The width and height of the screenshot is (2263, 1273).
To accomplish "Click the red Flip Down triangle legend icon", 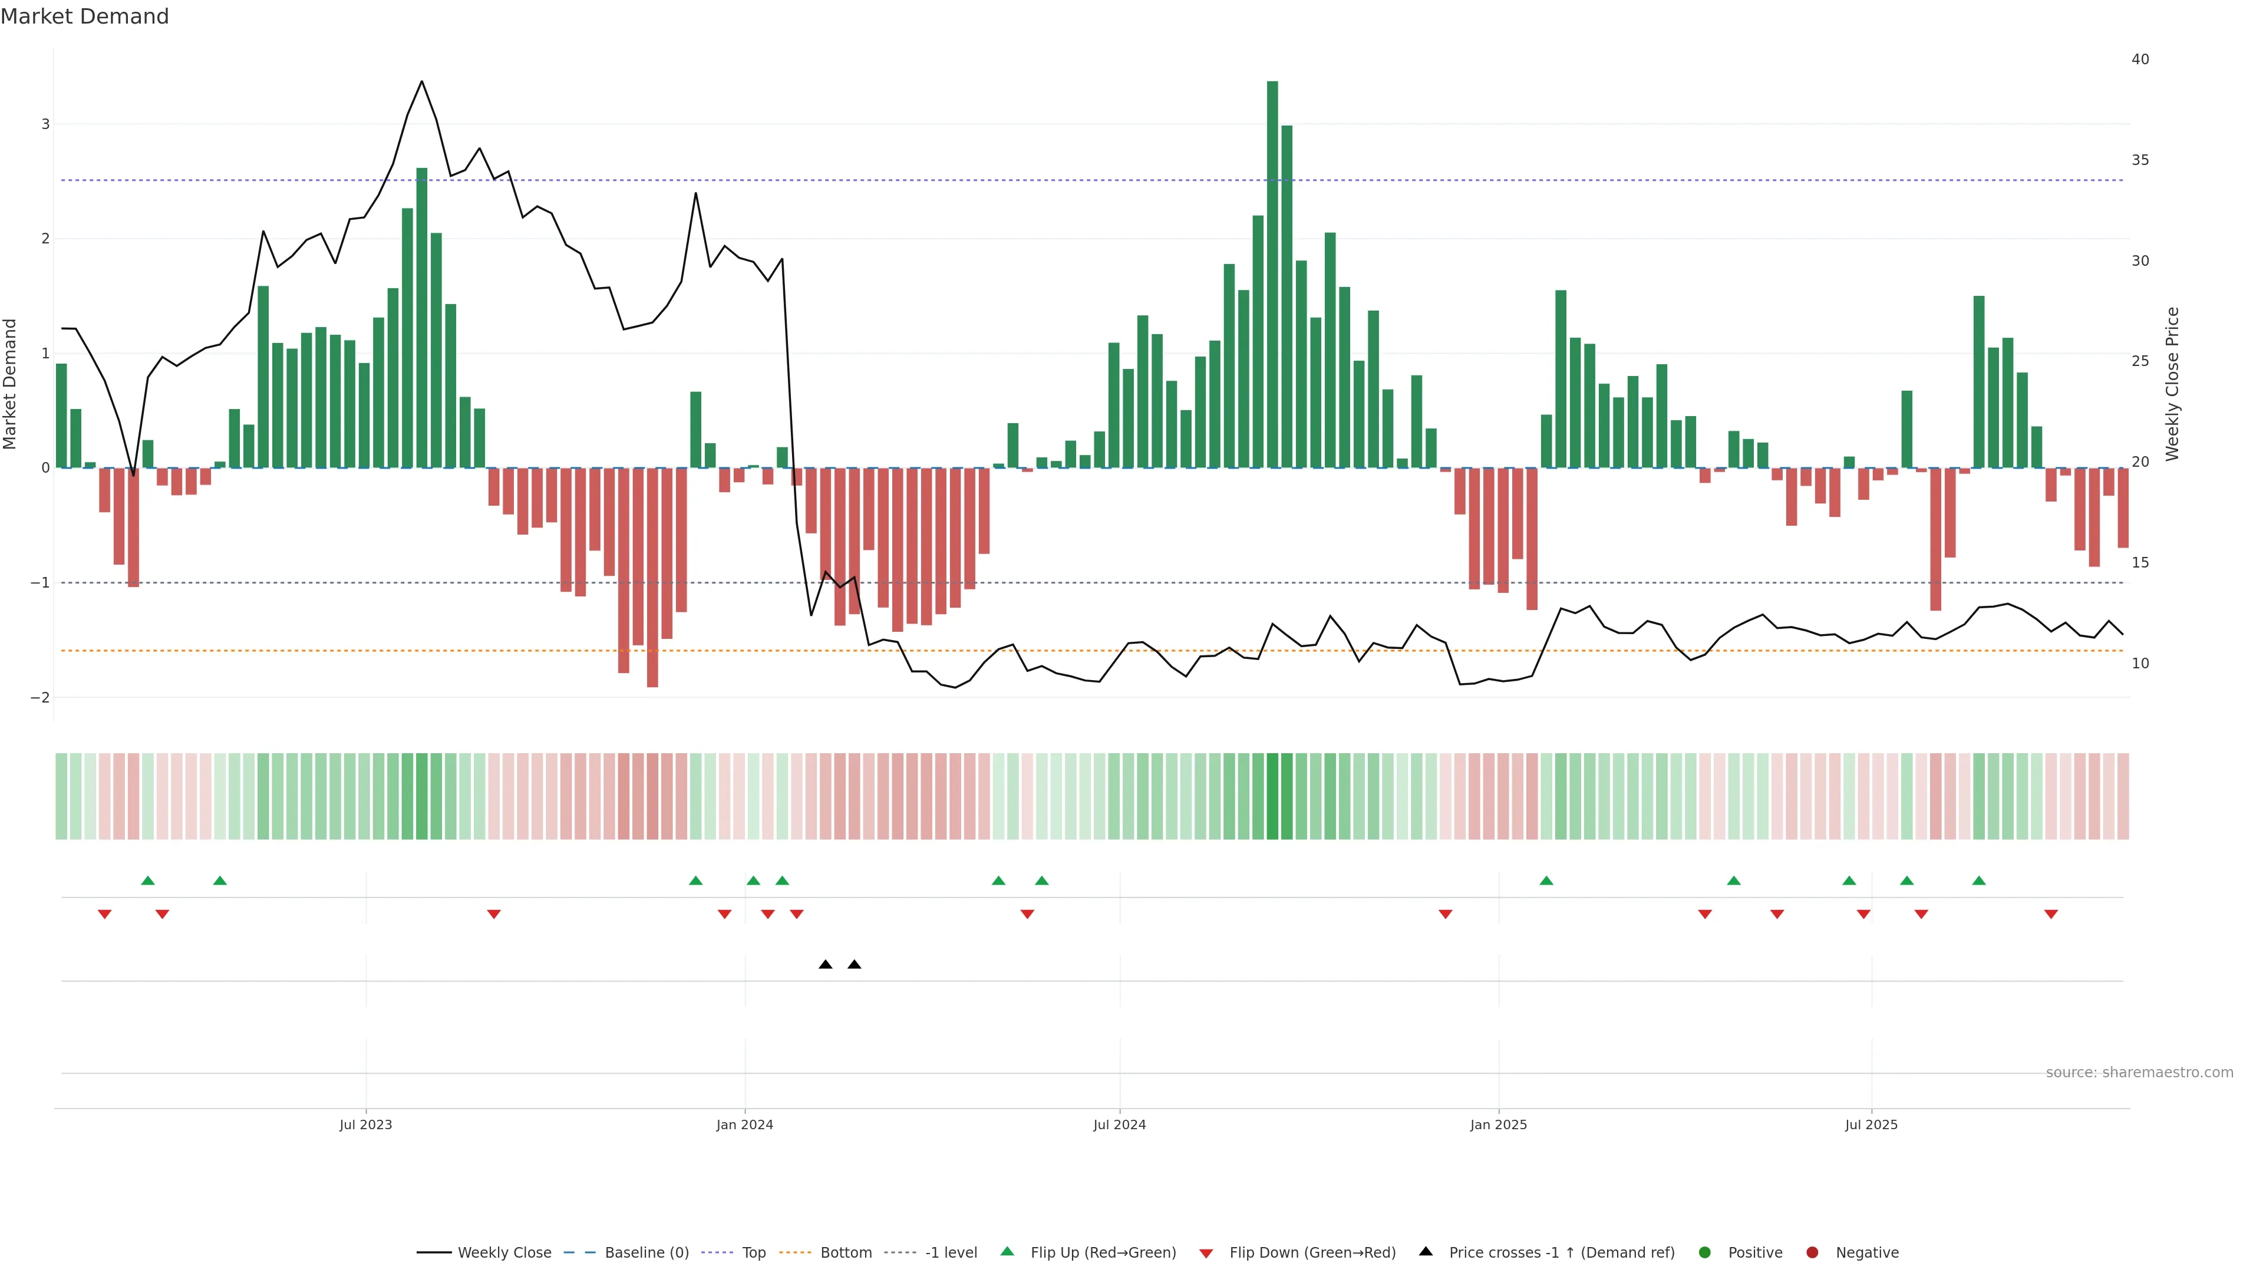I will [1206, 1253].
